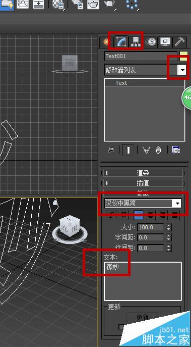
Task: Open the Utilities hammer tab
Action: pos(180,42)
